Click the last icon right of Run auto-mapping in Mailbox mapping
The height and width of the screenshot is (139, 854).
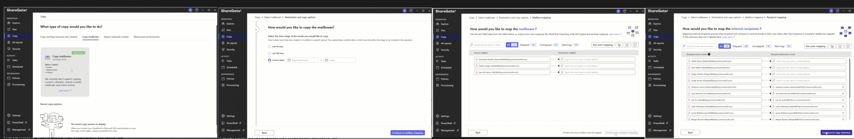[x=635, y=45]
